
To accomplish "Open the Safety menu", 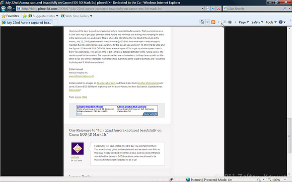I will tap(257, 22).
